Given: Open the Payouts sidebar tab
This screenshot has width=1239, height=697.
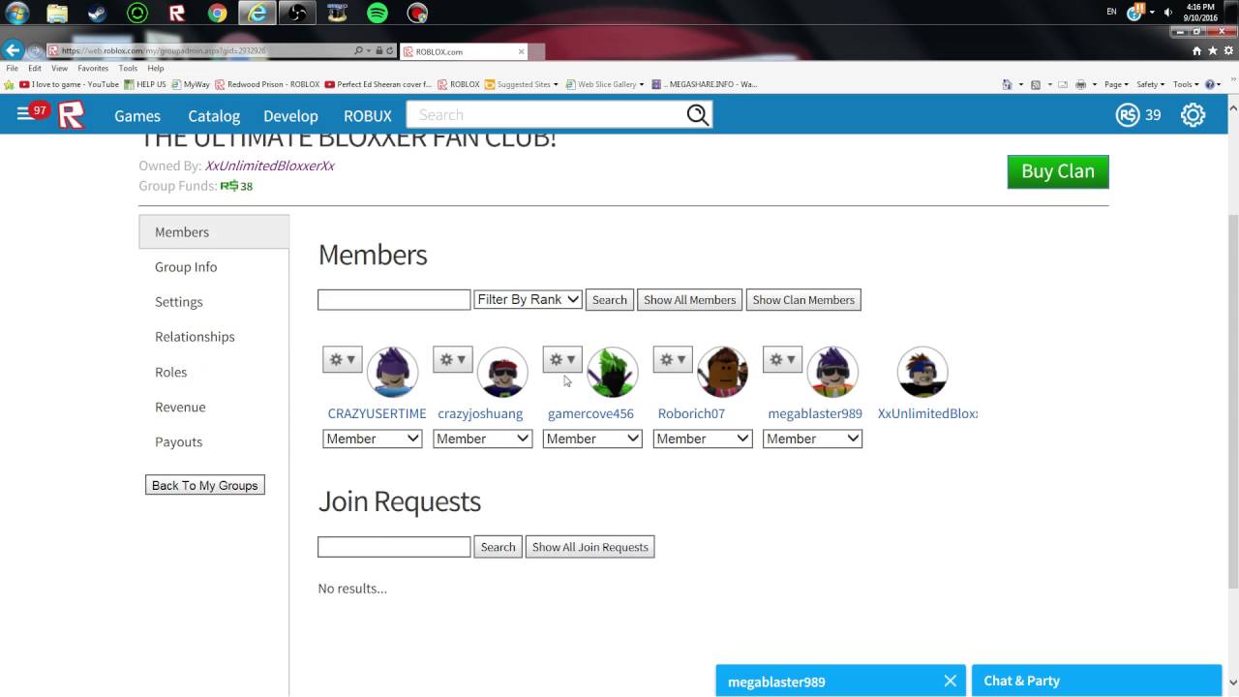Looking at the screenshot, I should click(x=179, y=441).
